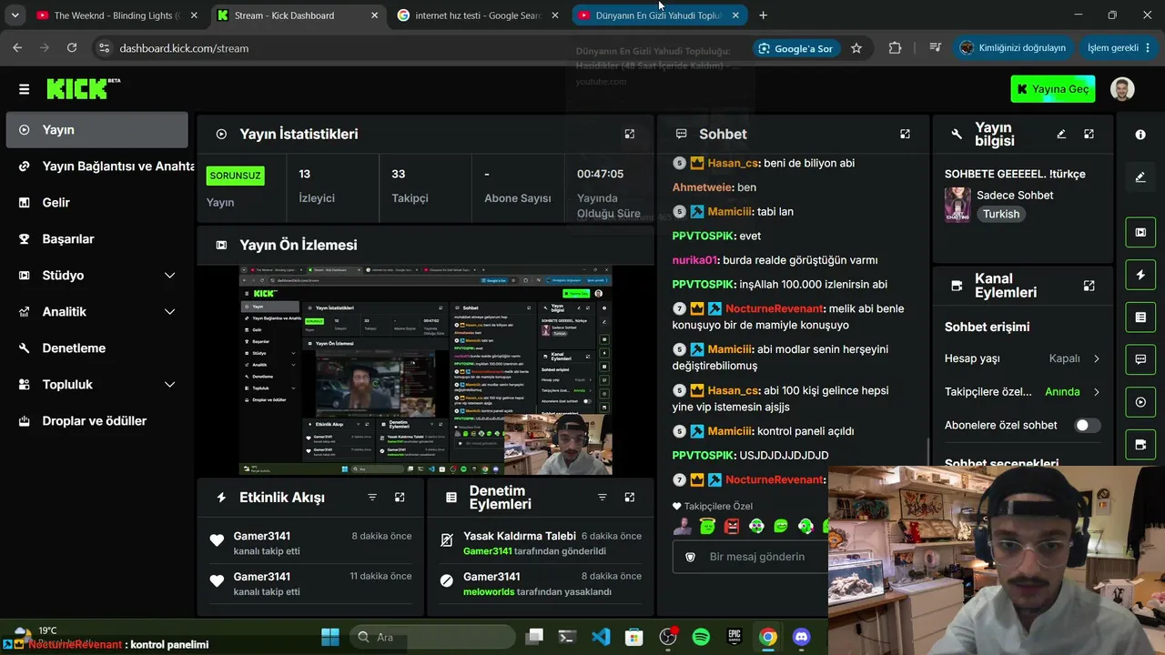Toggle the chat bubble widget icon in right sidebar
1165x655 pixels.
pos(1140,359)
